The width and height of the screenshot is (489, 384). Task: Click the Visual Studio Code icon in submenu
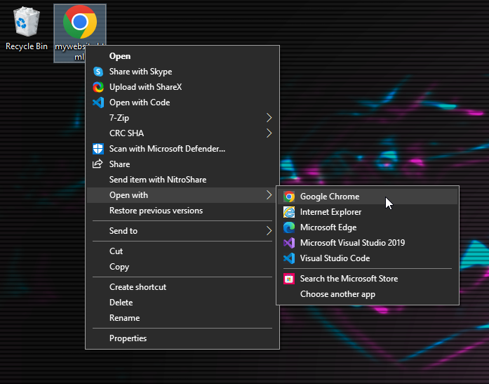pyautogui.click(x=289, y=258)
